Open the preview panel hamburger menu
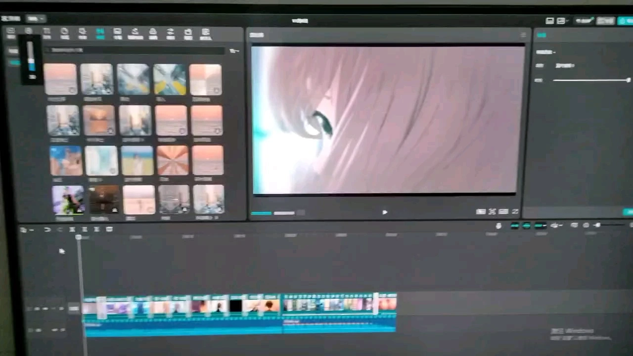This screenshot has width=633, height=356. pos(523,35)
